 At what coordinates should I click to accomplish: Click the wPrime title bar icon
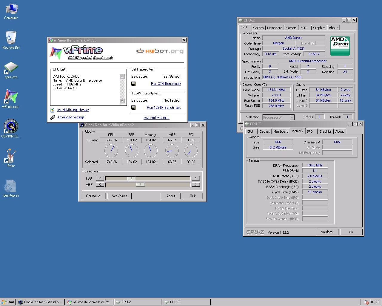(51, 40)
